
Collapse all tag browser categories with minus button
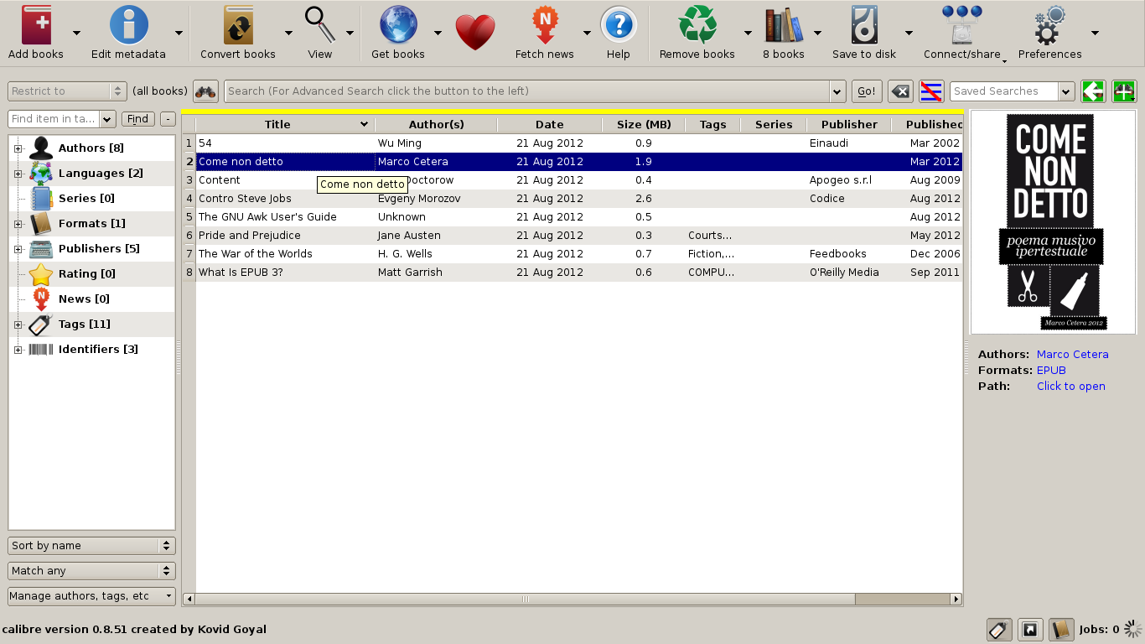click(x=168, y=119)
